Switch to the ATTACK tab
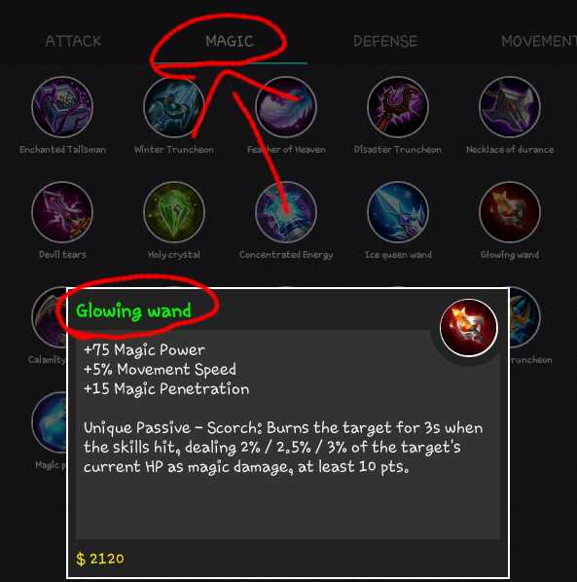577x582 pixels. (x=73, y=41)
